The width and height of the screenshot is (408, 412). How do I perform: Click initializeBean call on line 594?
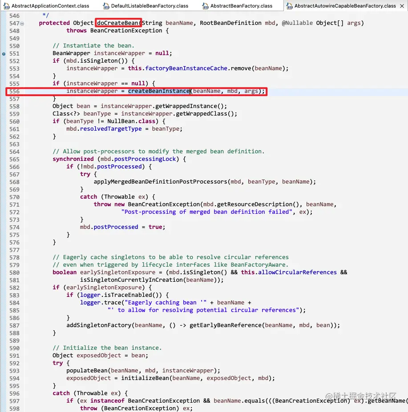[x=145, y=378]
